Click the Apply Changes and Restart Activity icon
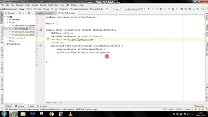Image resolution: width=208 pixels, height=117 pixels. click(x=153, y=9)
